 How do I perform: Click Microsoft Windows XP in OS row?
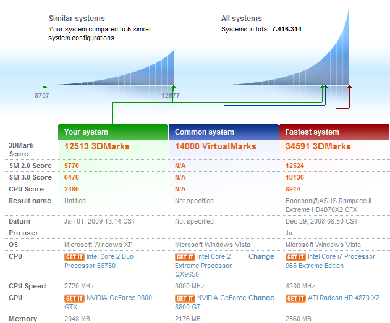click(x=98, y=245)
